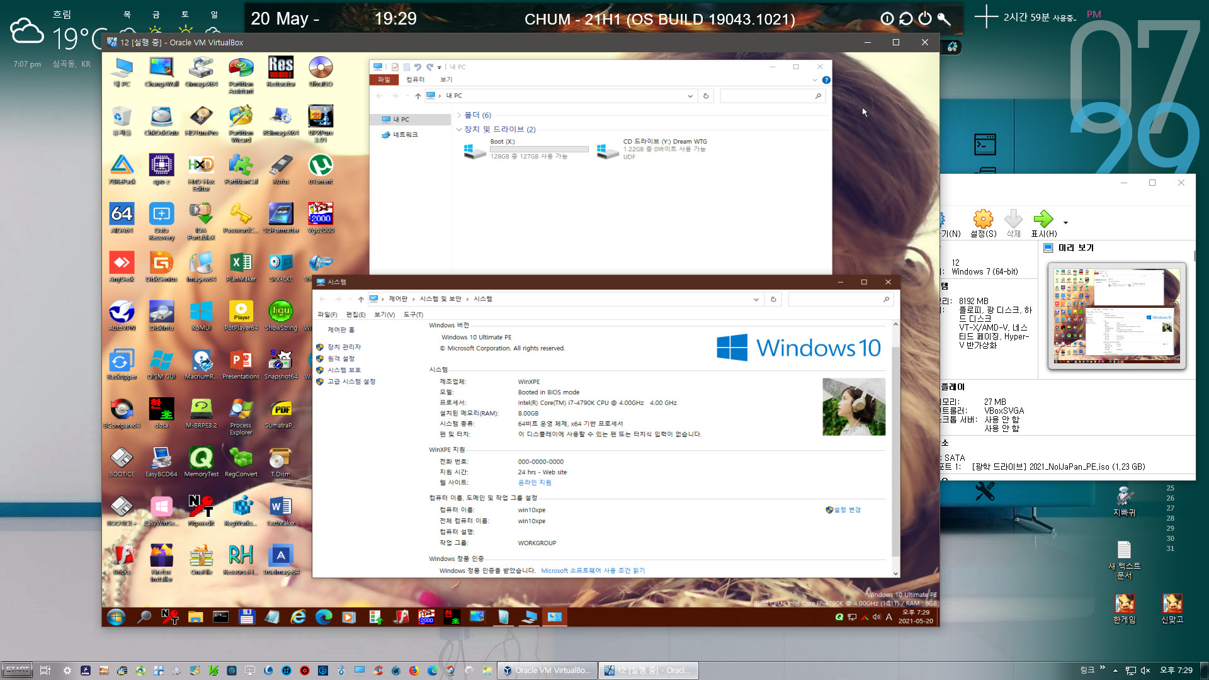Open Internet Explorer on the VM taskbar

[298, 617]
